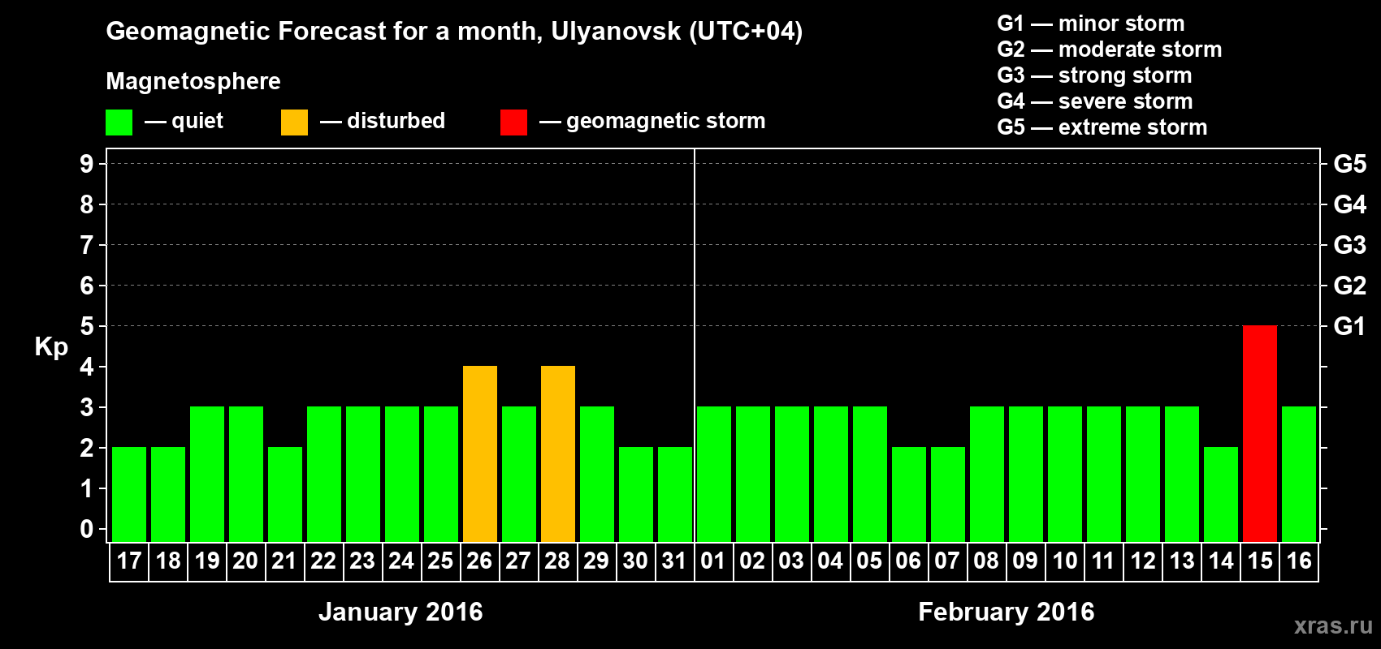1381x649 pixels.
Task: Select the red bar for February 15
Action: pyautogui.click(x=1260, y=433)
